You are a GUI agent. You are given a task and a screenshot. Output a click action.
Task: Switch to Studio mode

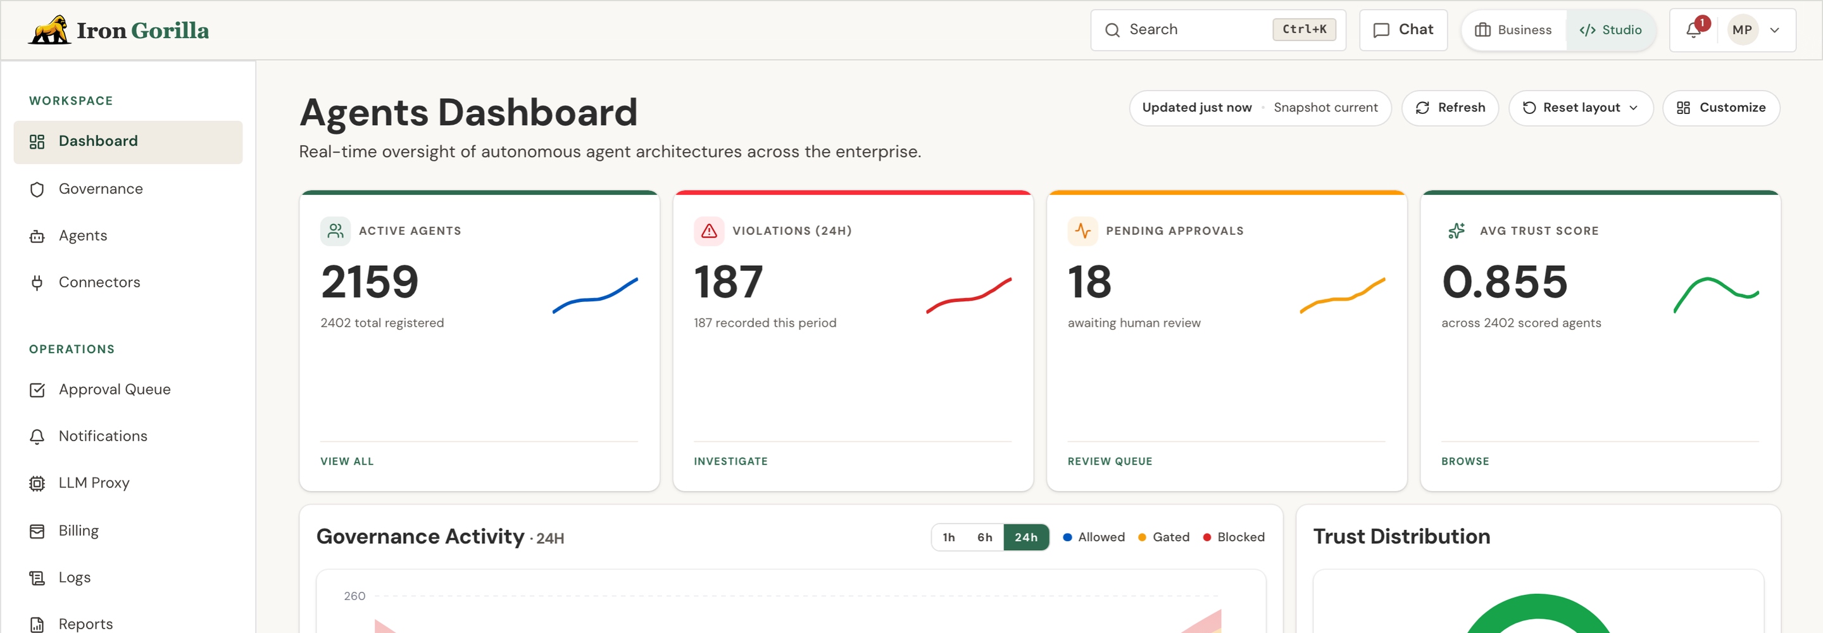(1611, 30)
